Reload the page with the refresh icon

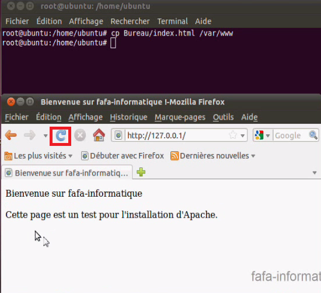(61, 136)
